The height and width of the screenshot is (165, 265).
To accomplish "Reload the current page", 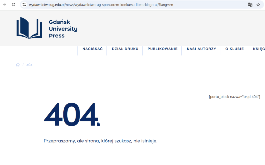I will (x=14, y=5).
